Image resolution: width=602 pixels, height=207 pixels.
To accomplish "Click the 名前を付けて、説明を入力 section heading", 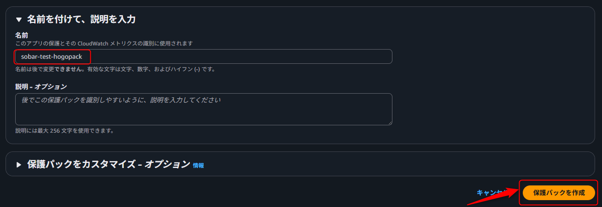I will tap(81, 19).
